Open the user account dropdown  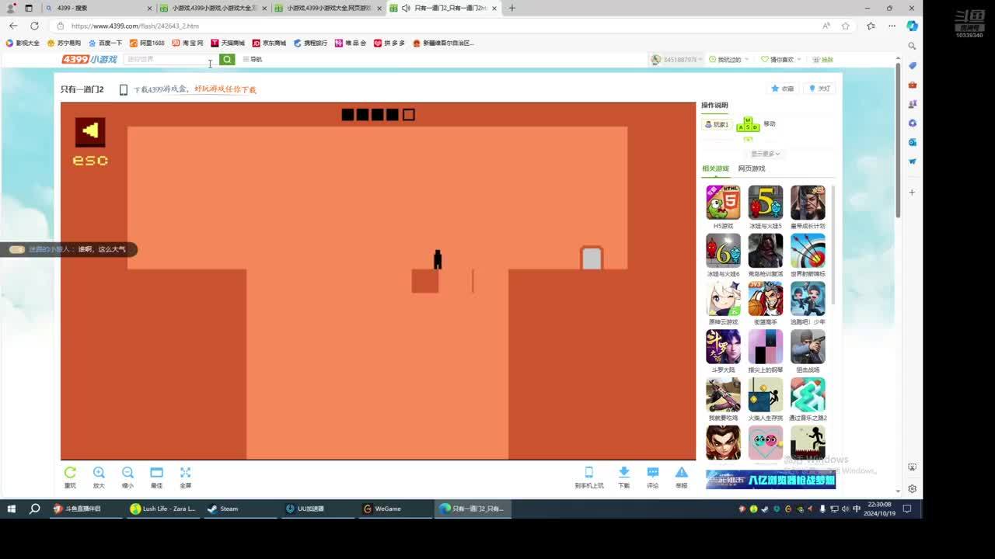pyautogui.click(x=677, y=60)
